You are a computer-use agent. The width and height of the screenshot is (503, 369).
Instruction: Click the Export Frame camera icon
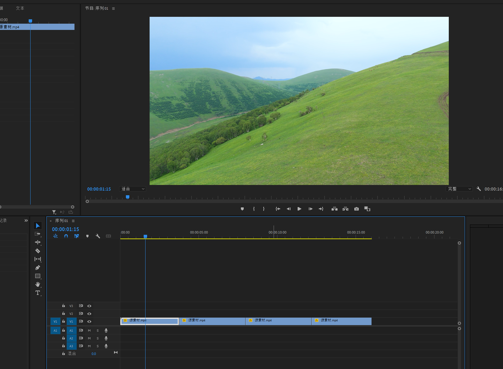[357, 209]
